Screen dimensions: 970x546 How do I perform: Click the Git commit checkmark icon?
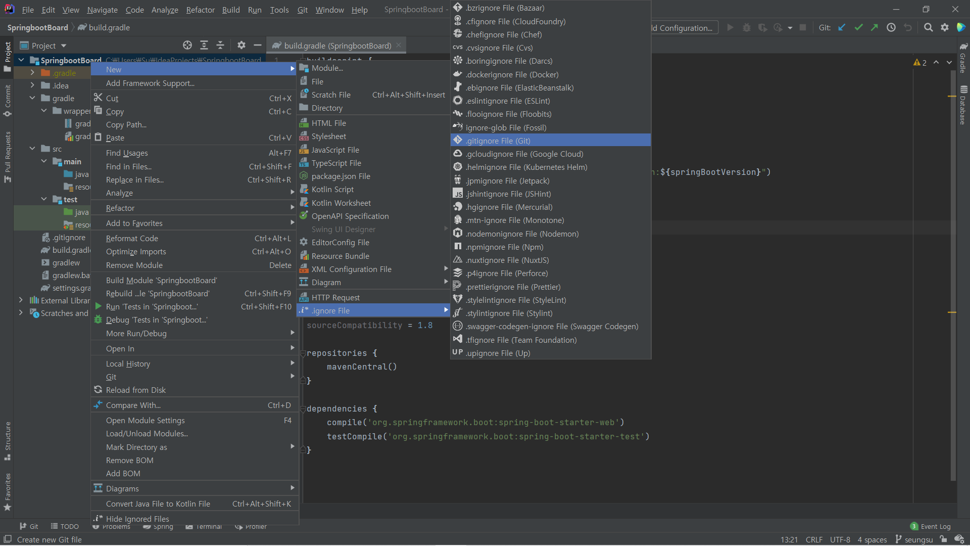pos(858,28)
